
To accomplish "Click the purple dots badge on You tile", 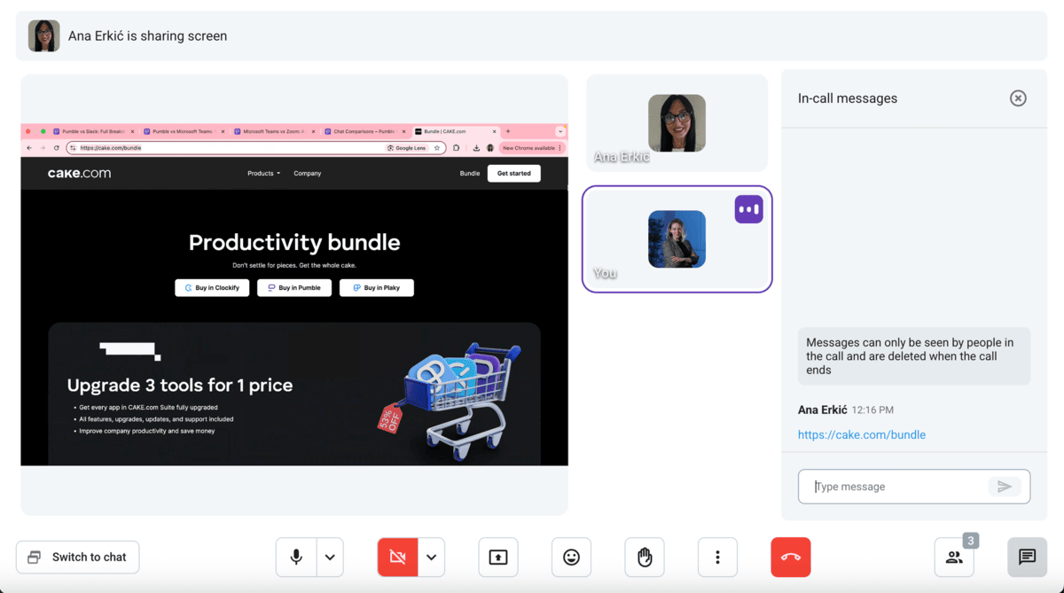I will [748, 209].
